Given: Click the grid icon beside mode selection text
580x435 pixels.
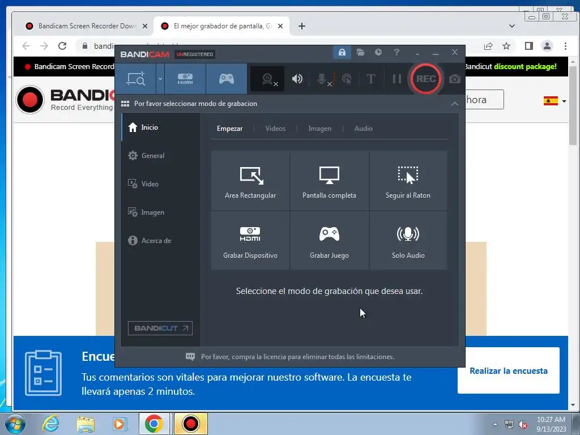Looking at the screenshot, I should pyautogui.click(x=125, y=104).
